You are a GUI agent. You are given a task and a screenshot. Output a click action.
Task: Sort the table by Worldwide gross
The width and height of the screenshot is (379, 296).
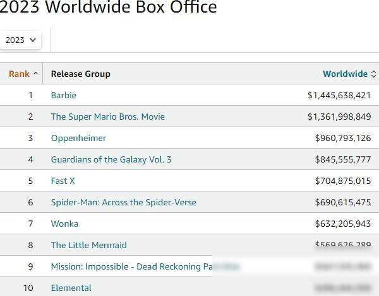[x=345, y=74]
